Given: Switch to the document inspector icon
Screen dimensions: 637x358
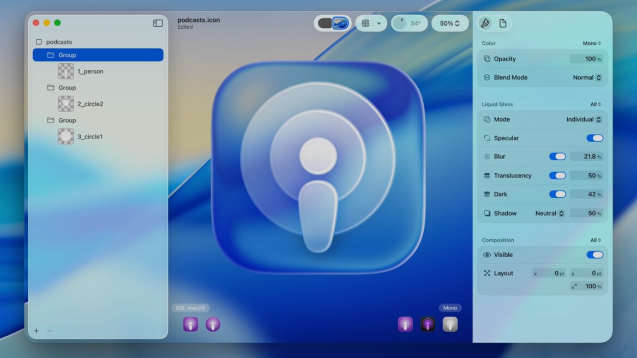Looking at the screenshot, I should coord(503,23).
